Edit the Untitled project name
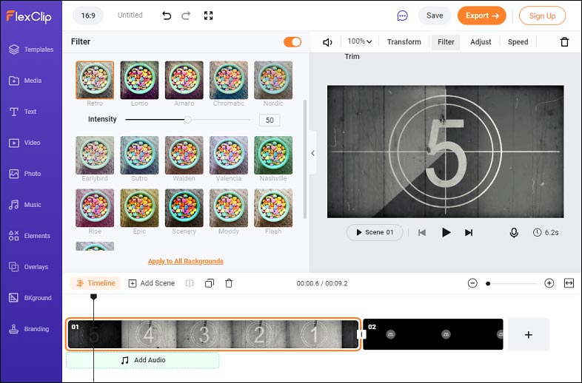 pyautogui.click(x=130, y=16)
